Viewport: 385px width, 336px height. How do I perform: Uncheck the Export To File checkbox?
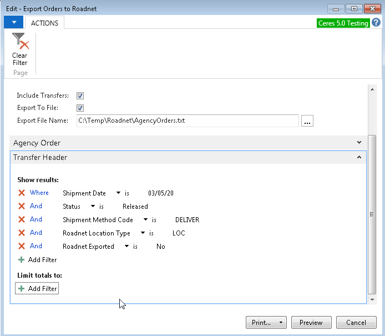(x=80, y=108)
